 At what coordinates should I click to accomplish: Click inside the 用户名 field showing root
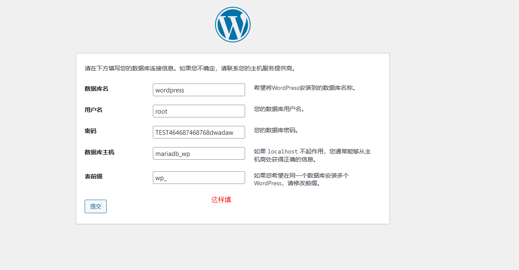(199, 111)
